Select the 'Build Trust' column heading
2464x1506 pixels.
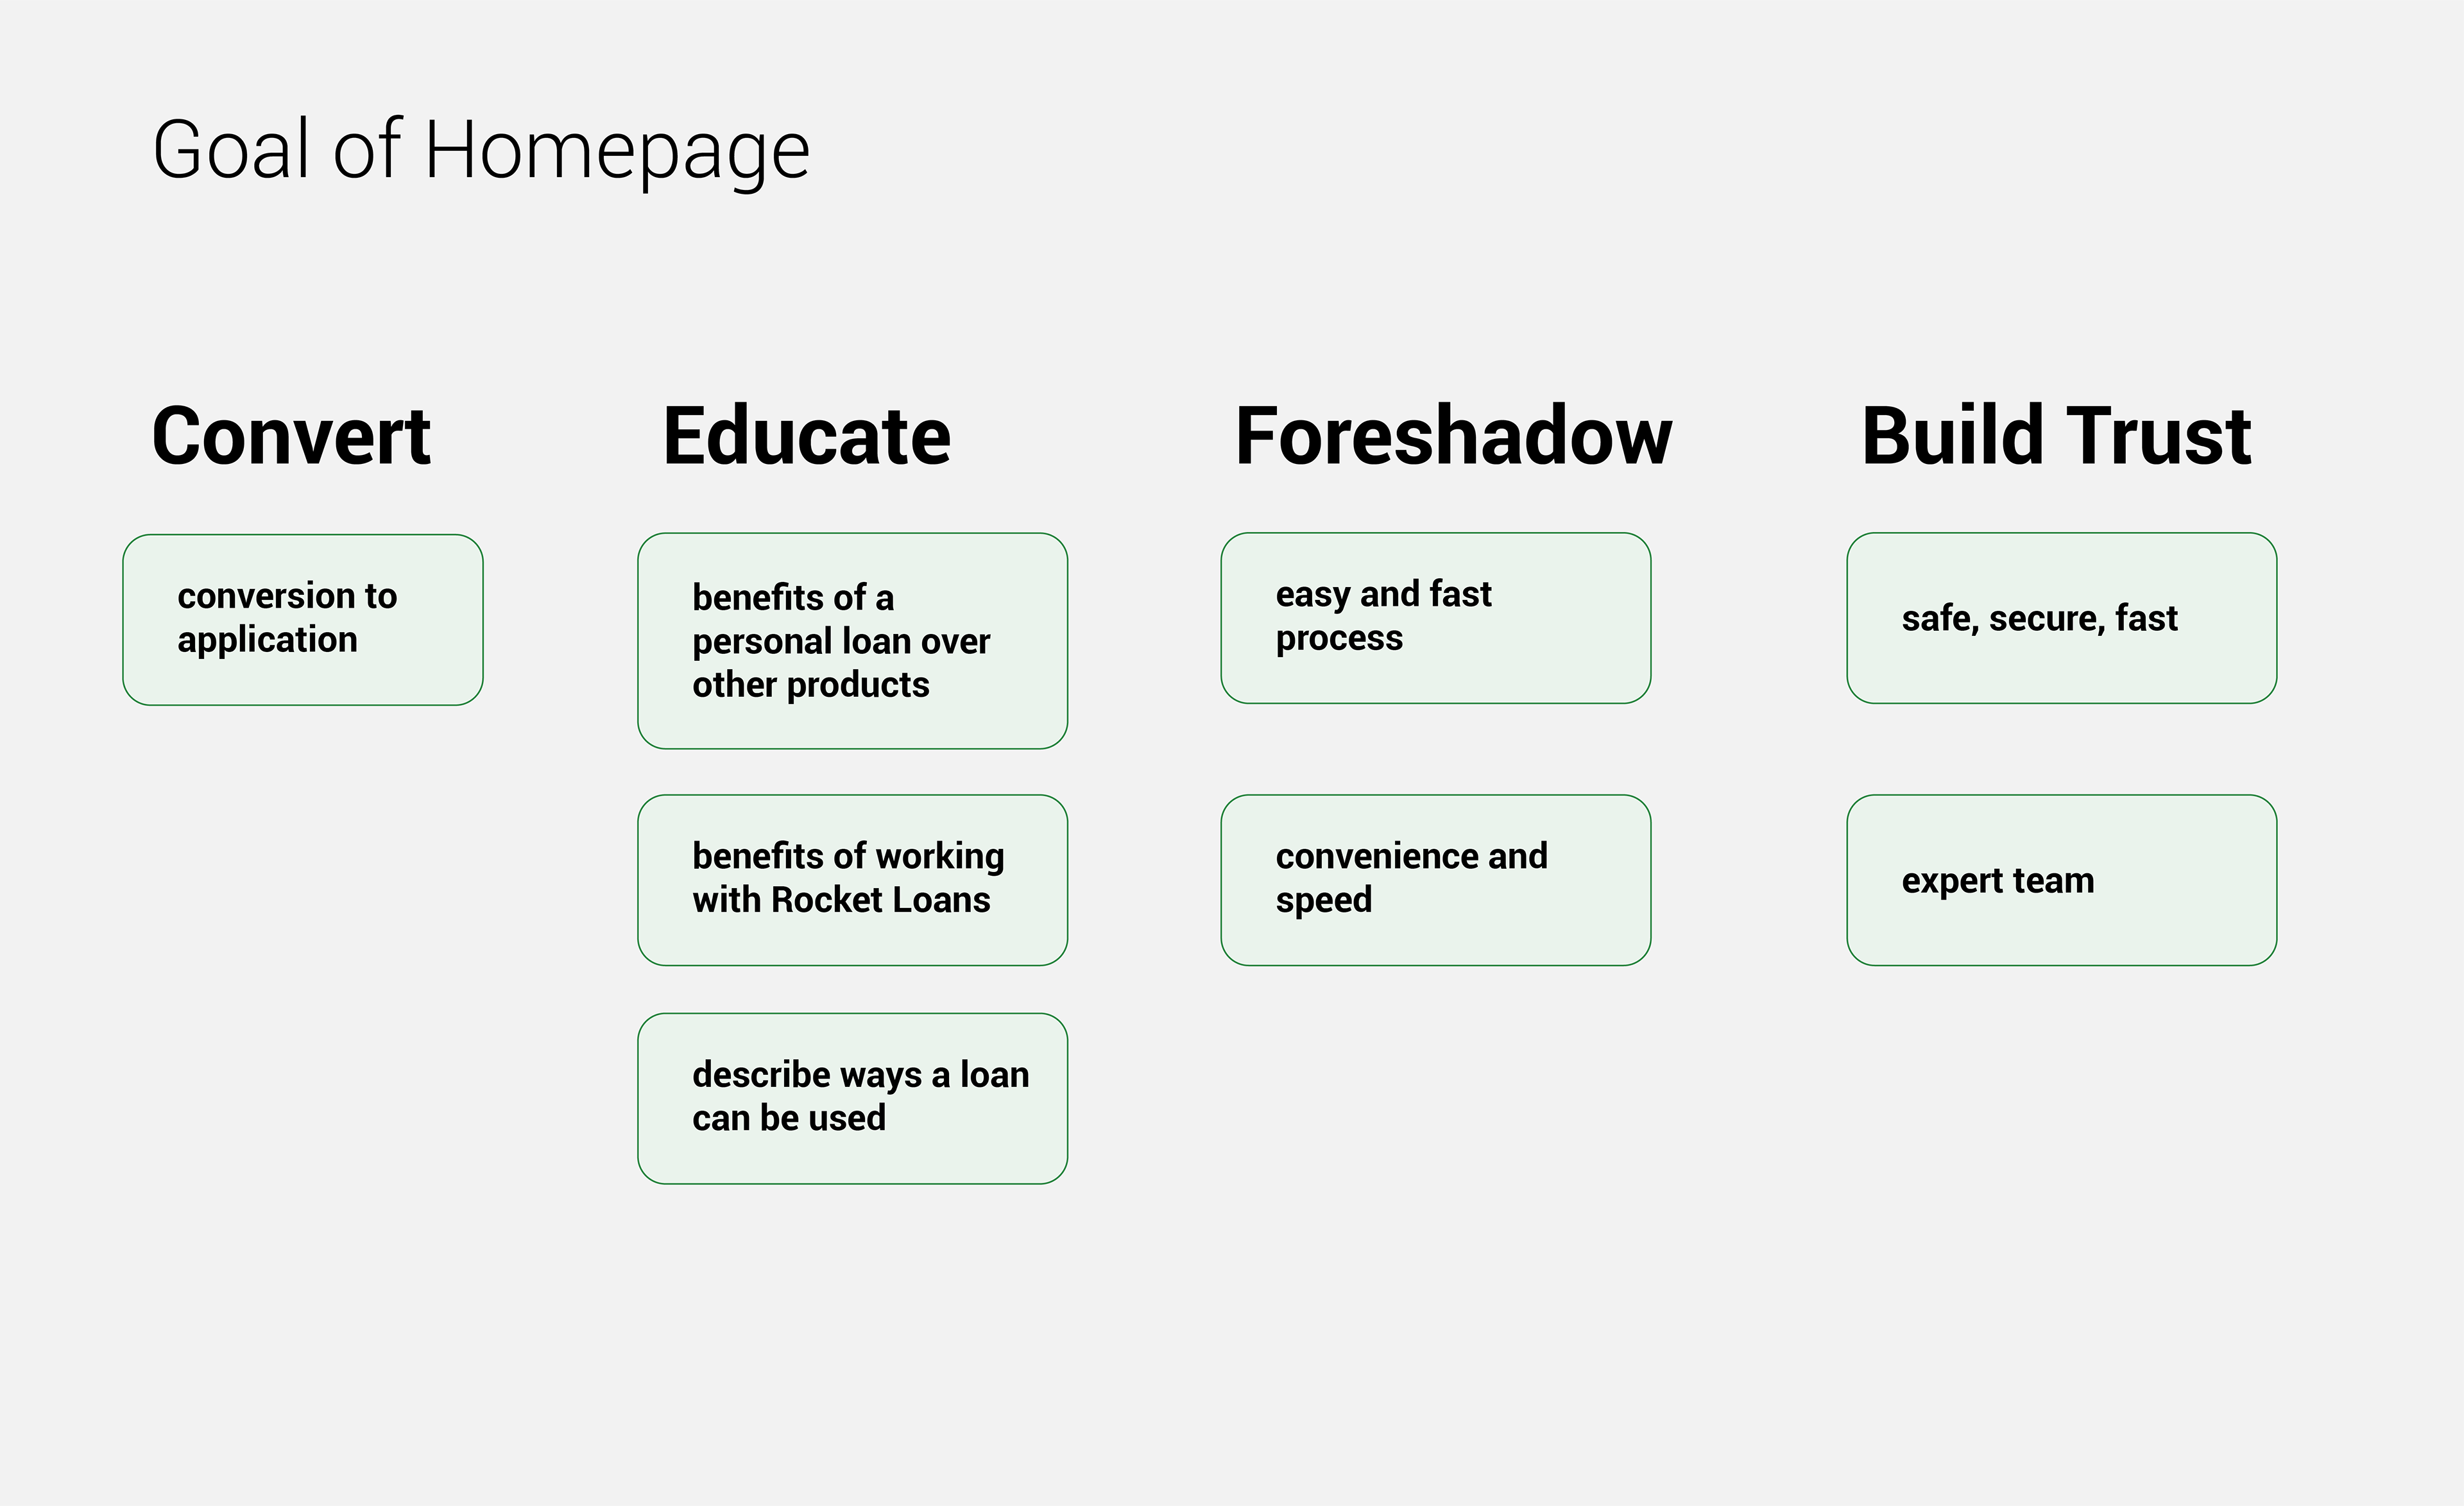(2056, 436)
